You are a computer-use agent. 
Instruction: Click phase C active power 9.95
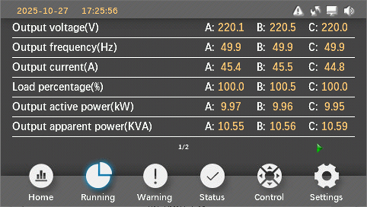(x=334, y=107)
